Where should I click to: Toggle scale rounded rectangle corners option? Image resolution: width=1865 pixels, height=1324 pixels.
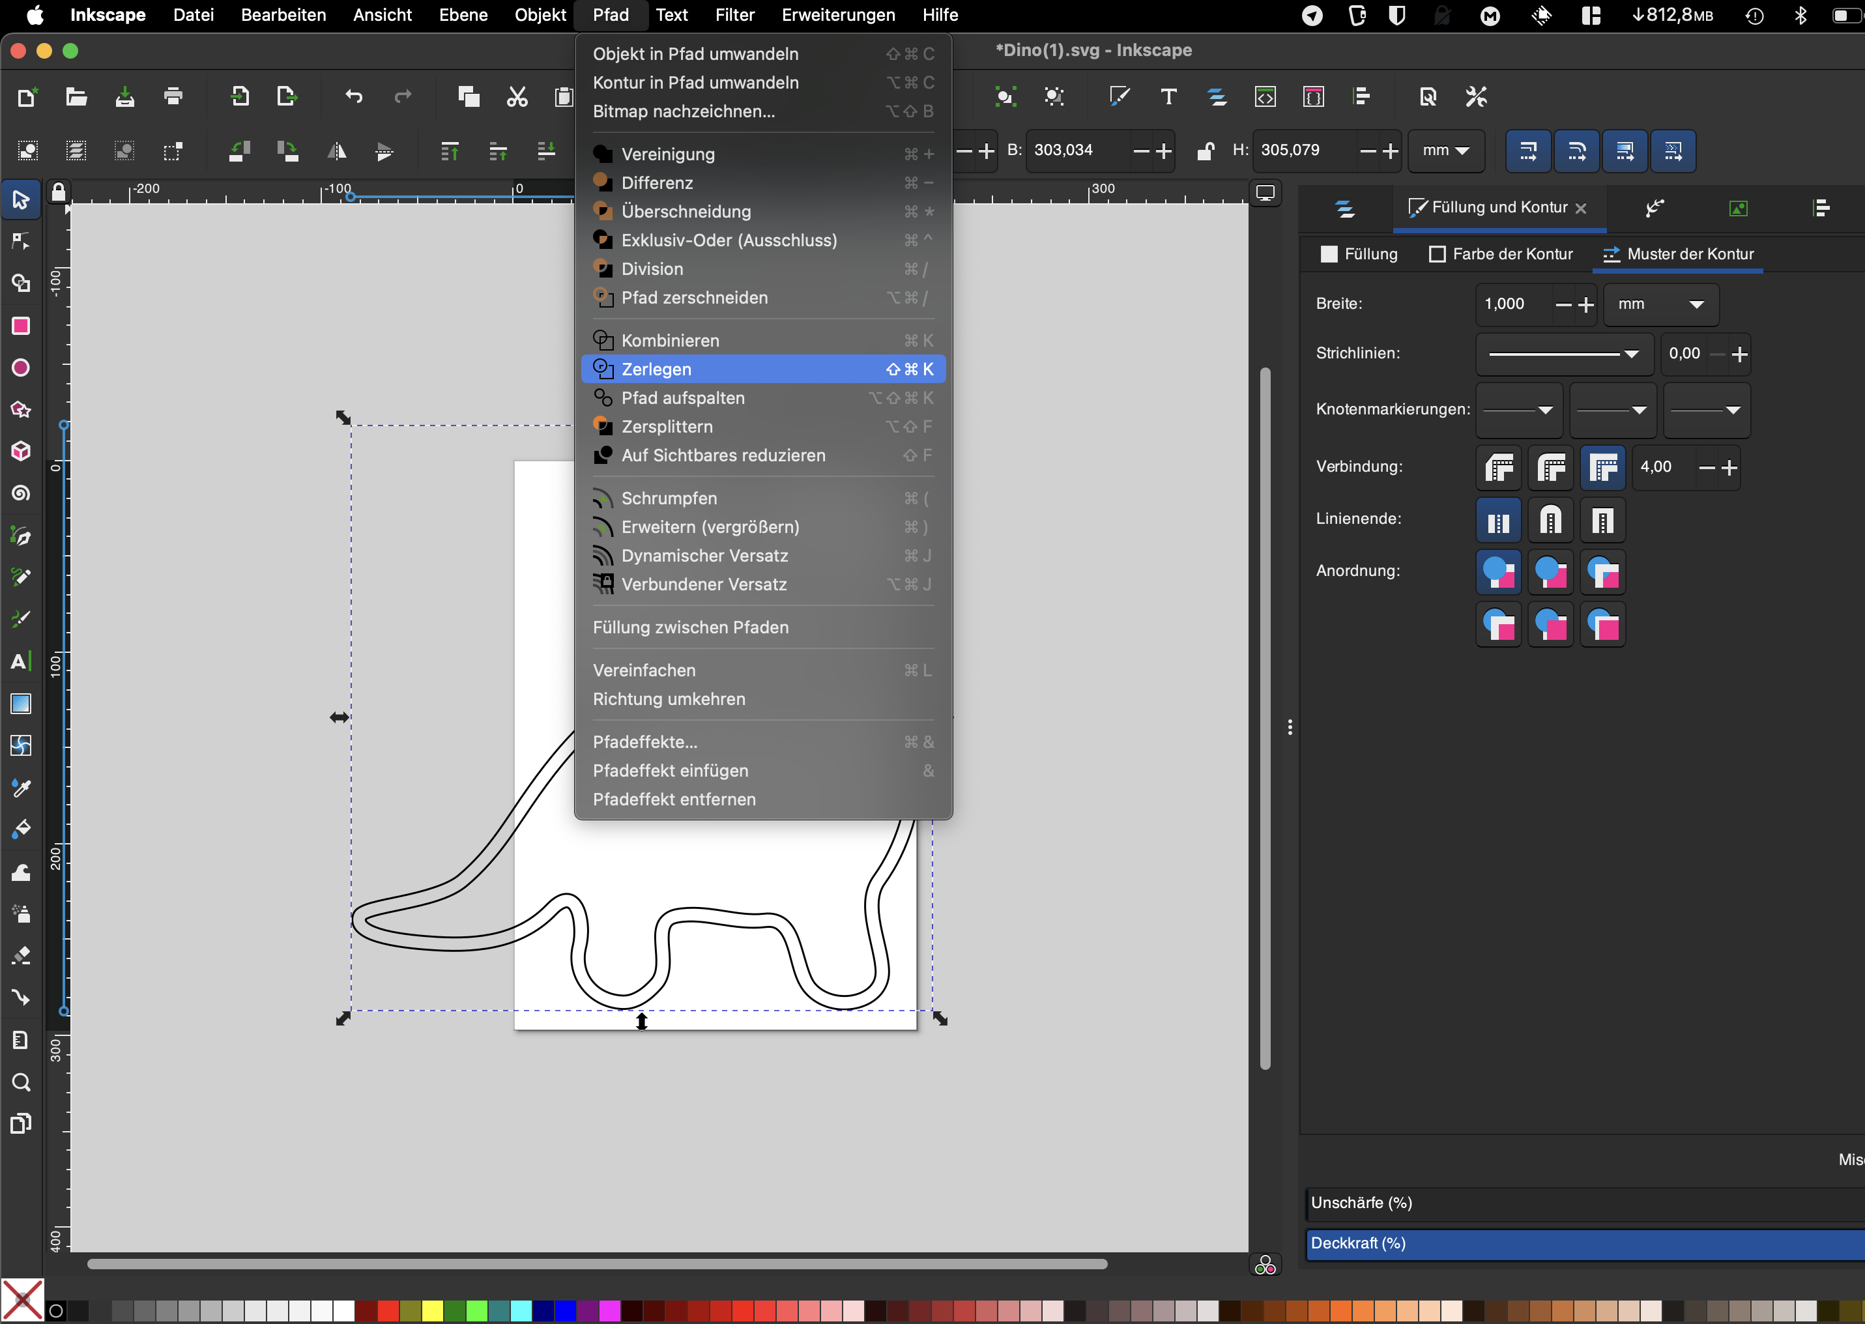(1576, 151)
